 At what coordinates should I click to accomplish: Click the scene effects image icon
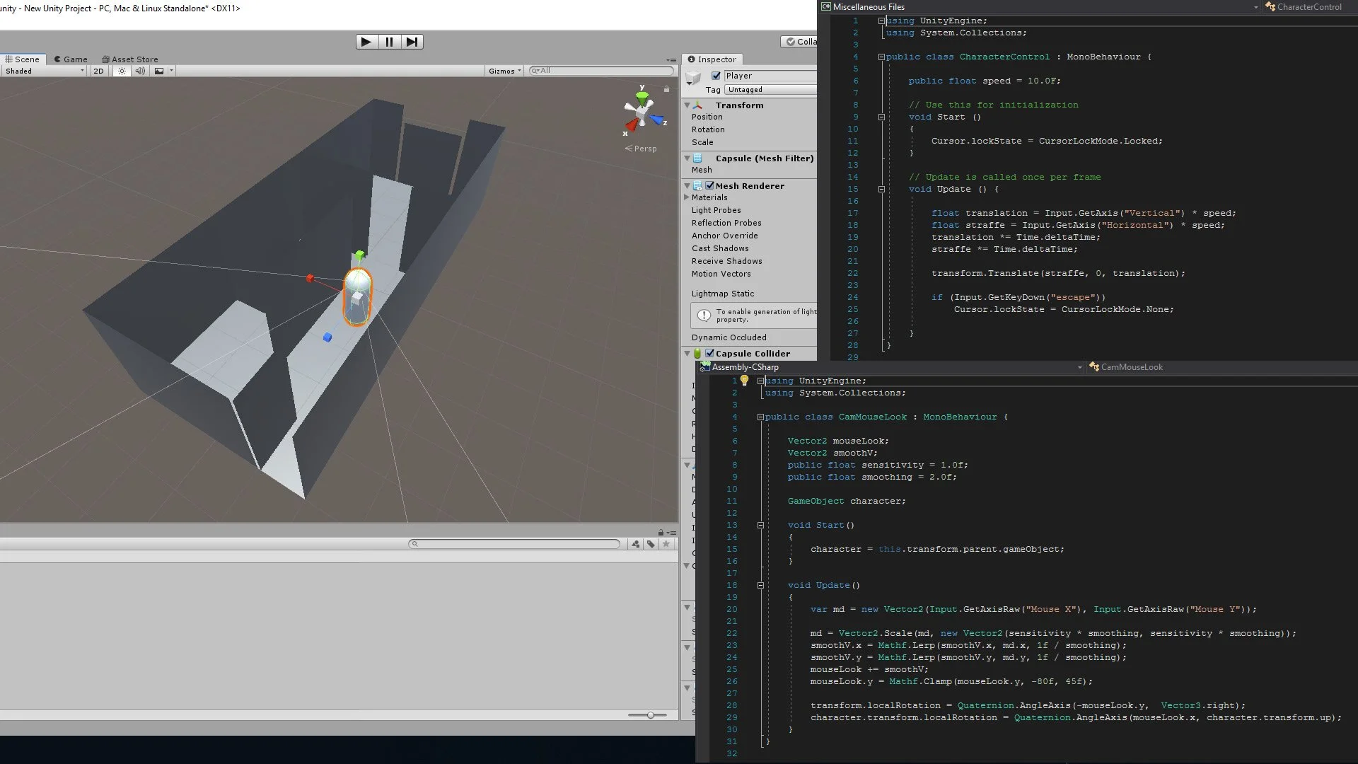click(x=159, y=71)
